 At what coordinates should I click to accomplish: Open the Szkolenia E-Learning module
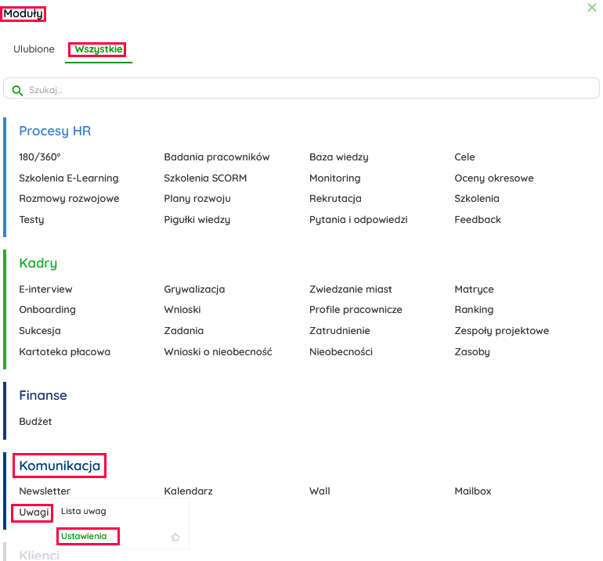pyautogui.click(x=69, y=178)
